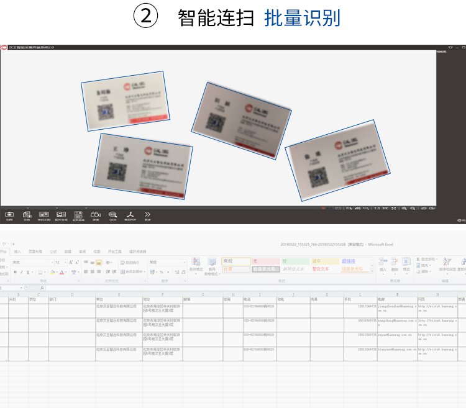Click the export to PDF icon
Screen dimensions: 466x408
pos(130,214)
